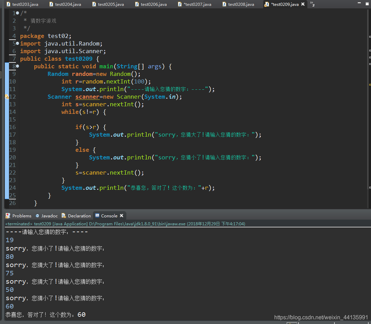Click 'package test02;' on line 4

(x=46, y=36)
